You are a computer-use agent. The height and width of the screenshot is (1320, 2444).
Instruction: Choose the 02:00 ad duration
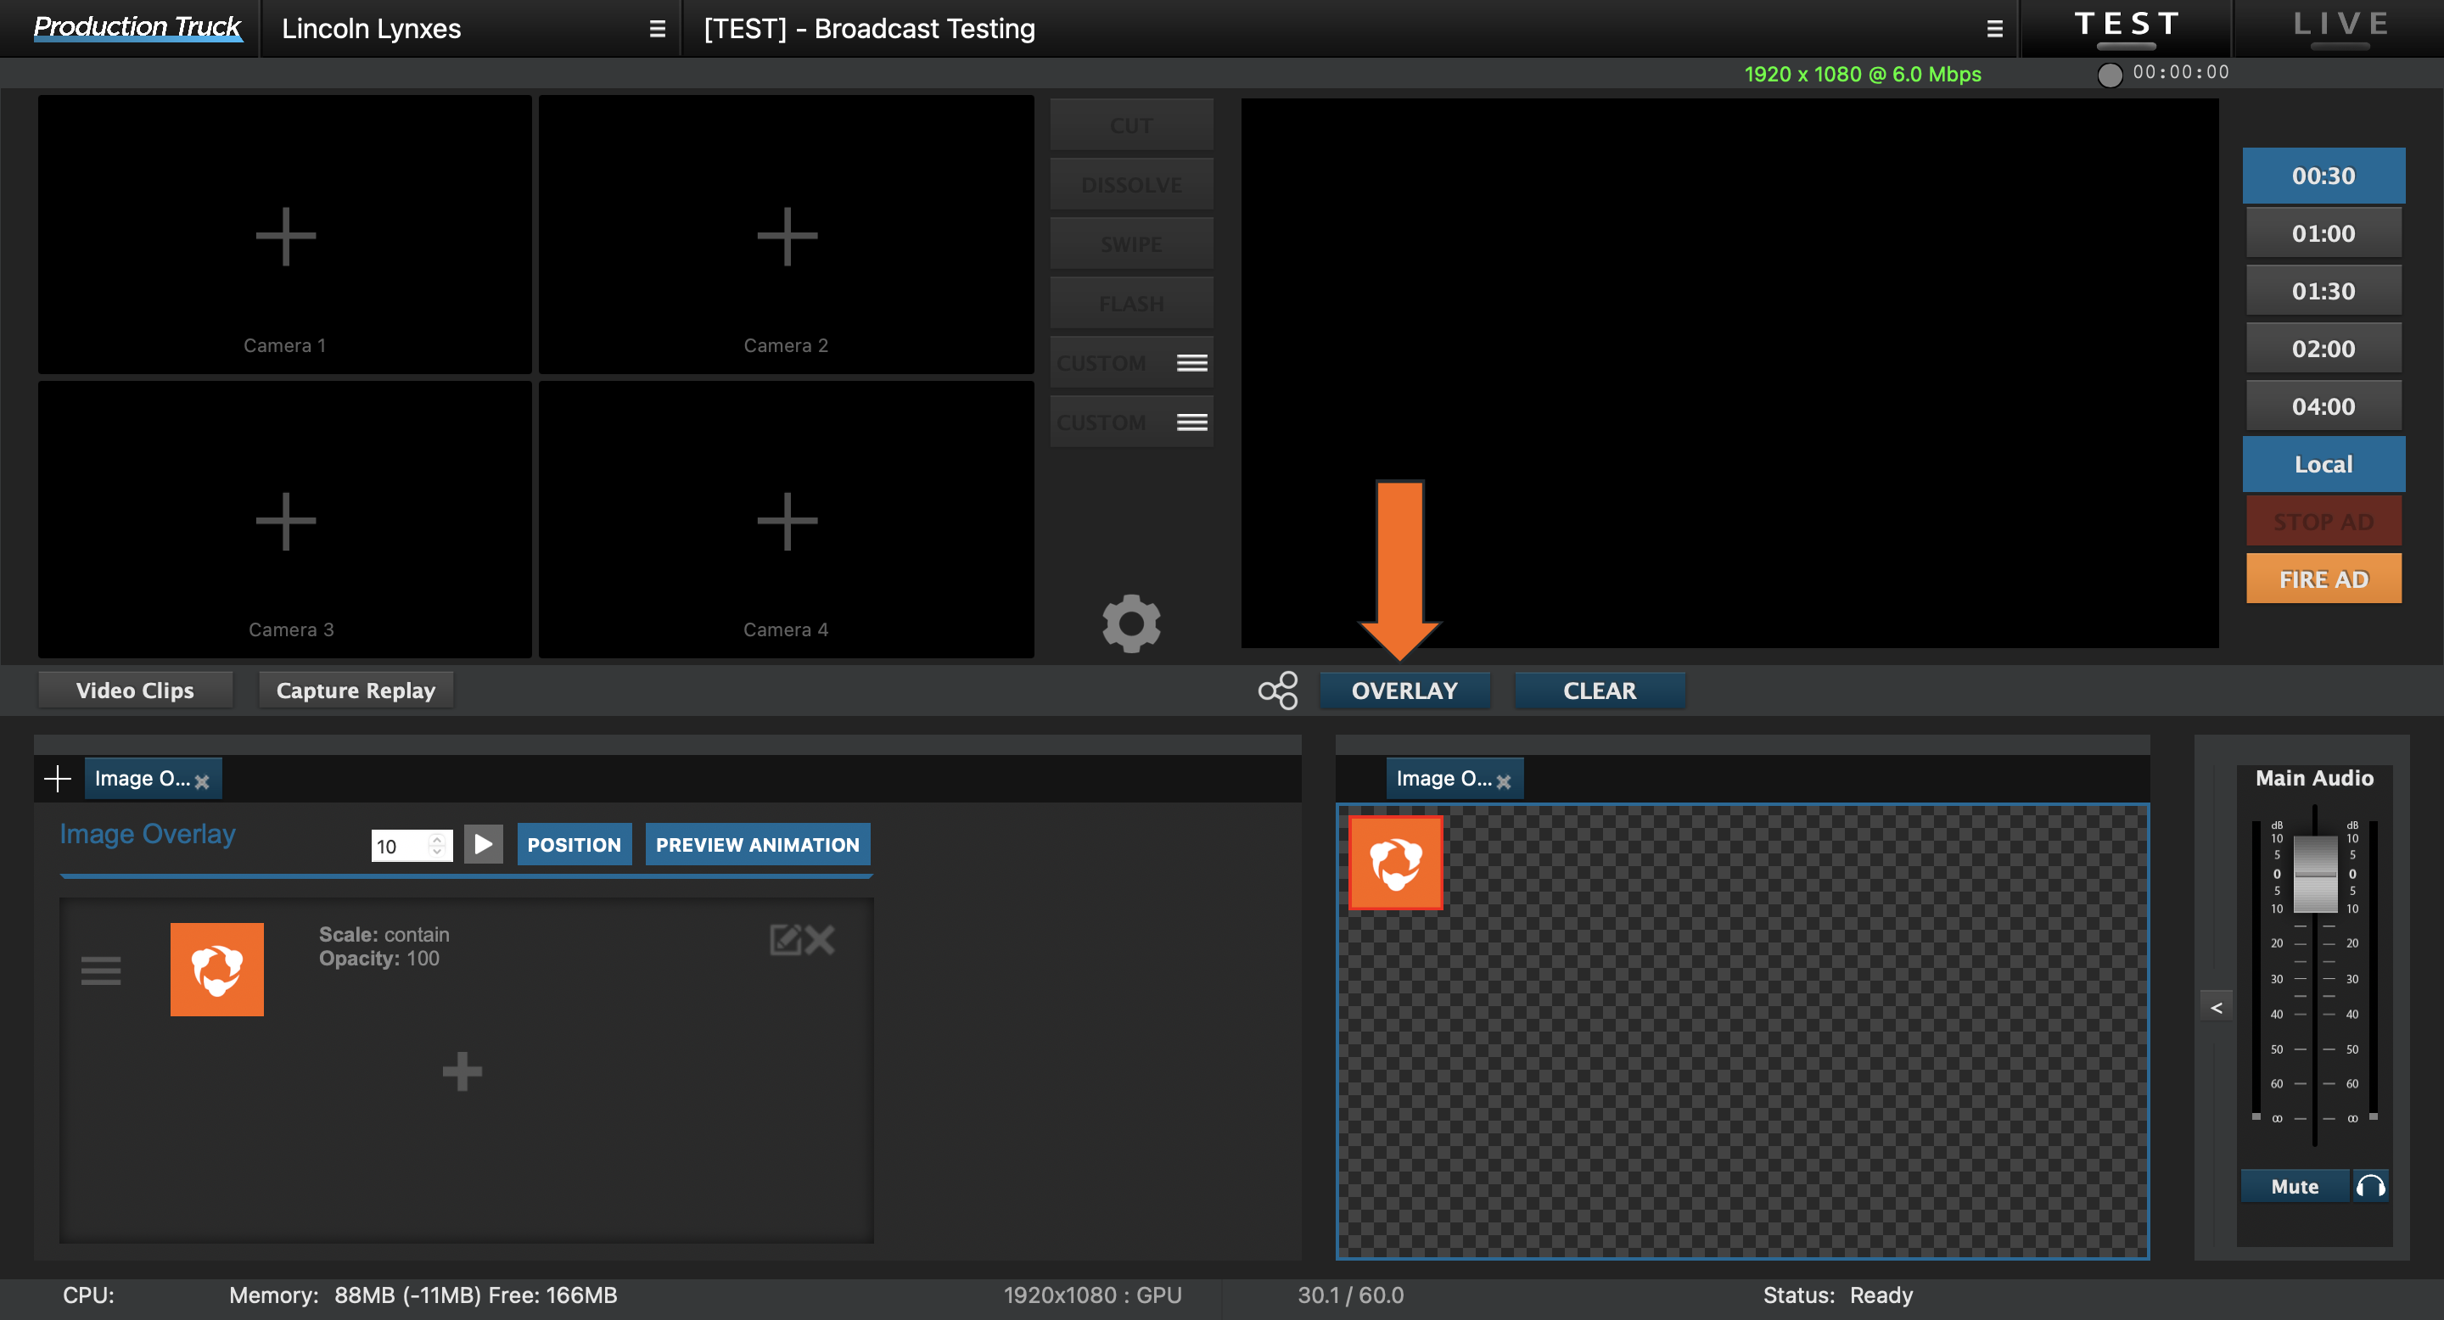tap(2323, 349)
